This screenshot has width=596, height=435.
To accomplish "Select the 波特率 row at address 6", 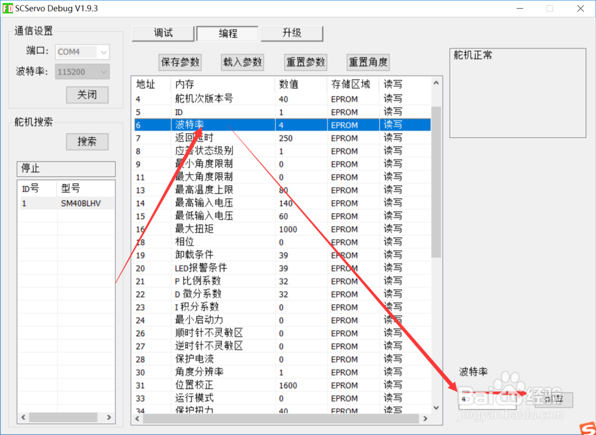I will tap(283, 125).
